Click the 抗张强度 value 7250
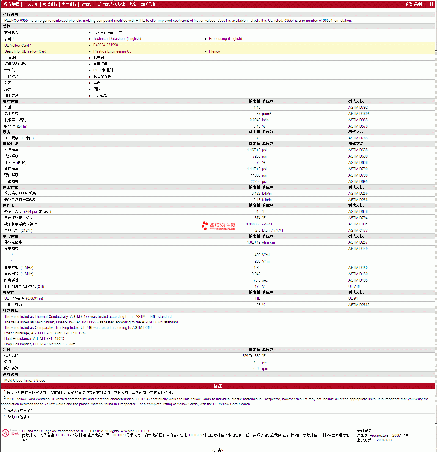 tap(256, 156)
